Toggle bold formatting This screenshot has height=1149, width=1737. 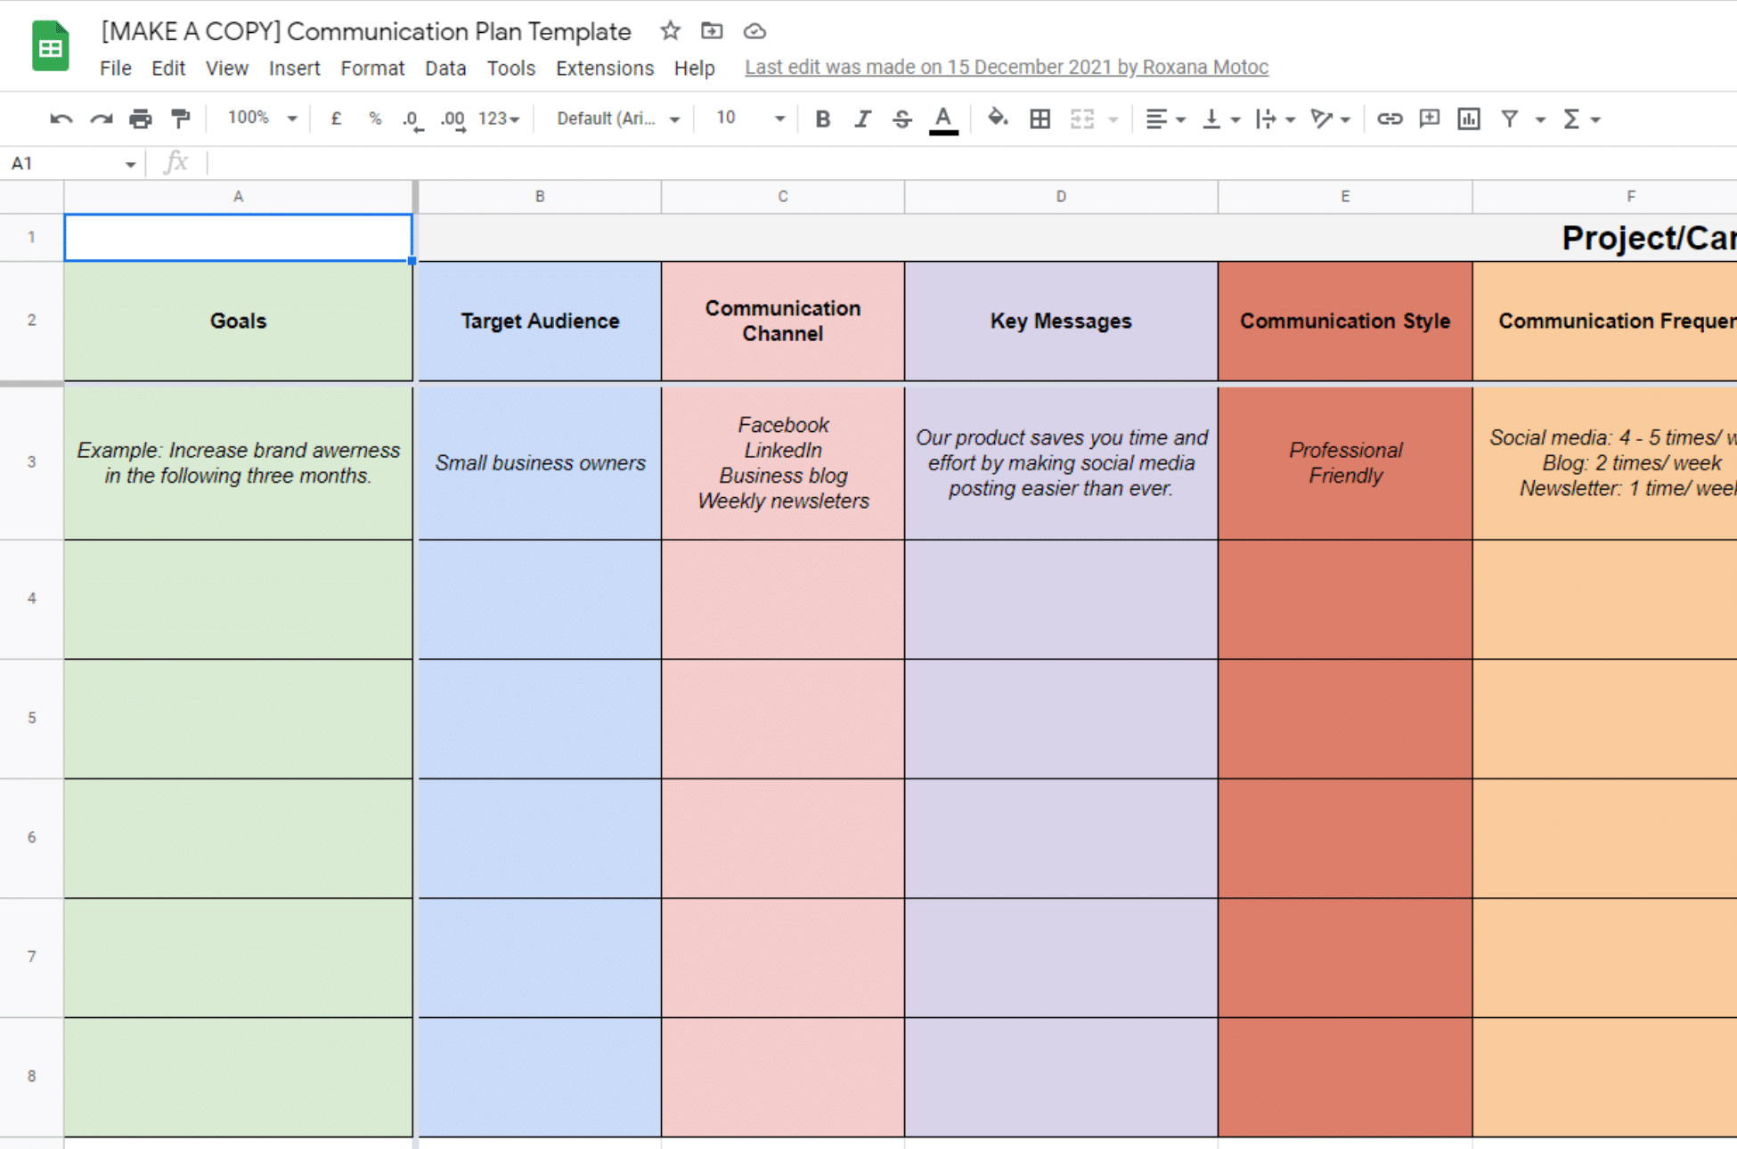pos(822,118)
